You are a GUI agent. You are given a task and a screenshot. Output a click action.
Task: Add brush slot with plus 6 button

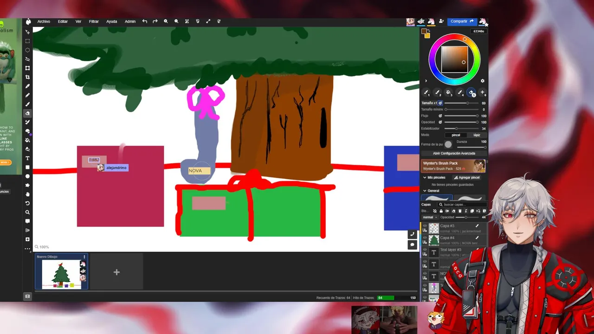(x=483, y=92)
